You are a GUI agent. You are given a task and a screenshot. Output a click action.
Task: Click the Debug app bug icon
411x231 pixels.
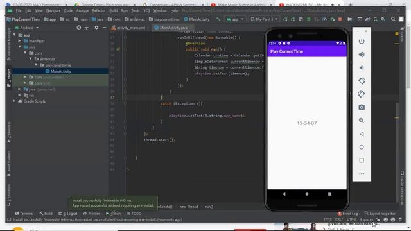308,19
